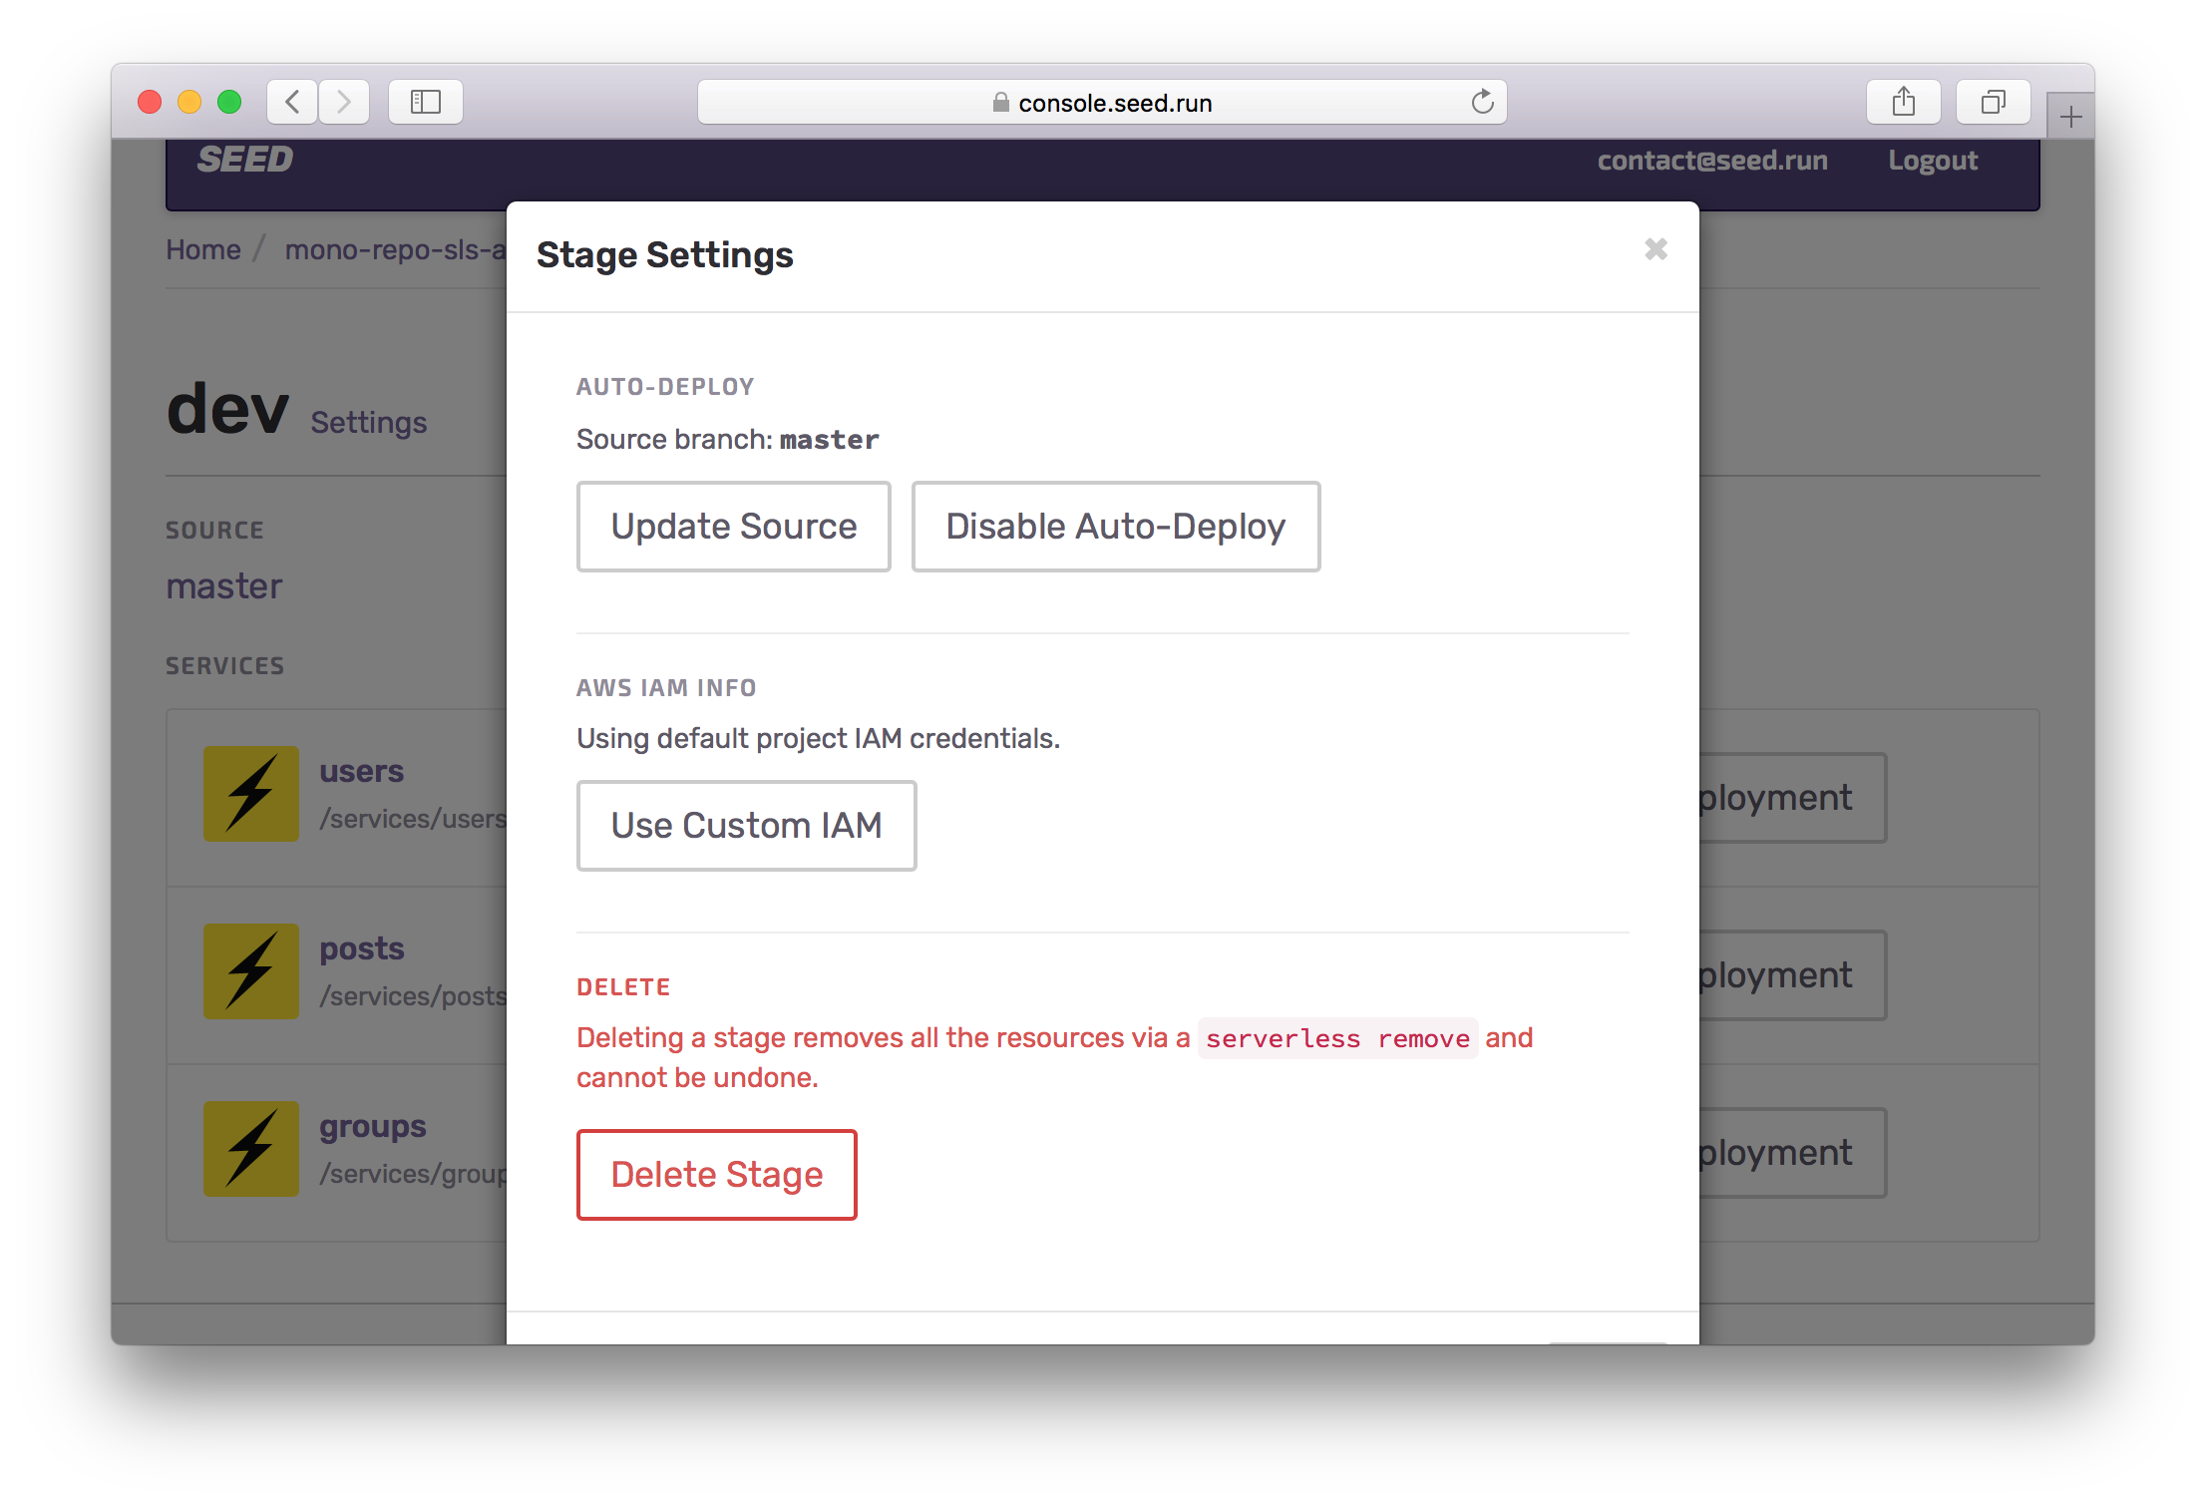Show all tabs overview icon
This screenshot has height=1504, width=2206.
(1993, 102)
